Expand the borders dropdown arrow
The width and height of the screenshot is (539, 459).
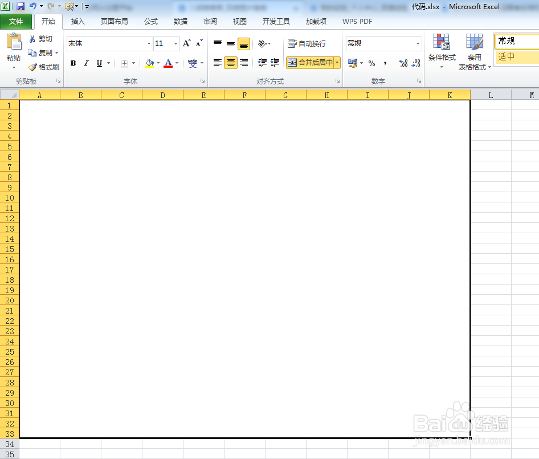pos(134,63)
